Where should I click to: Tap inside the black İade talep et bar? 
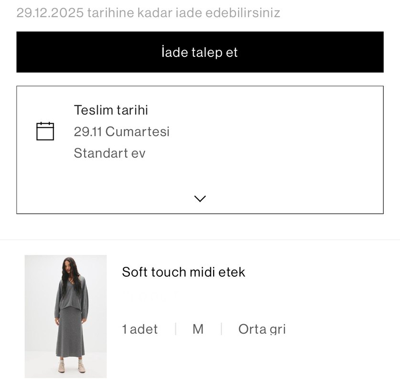pos(200,52)
